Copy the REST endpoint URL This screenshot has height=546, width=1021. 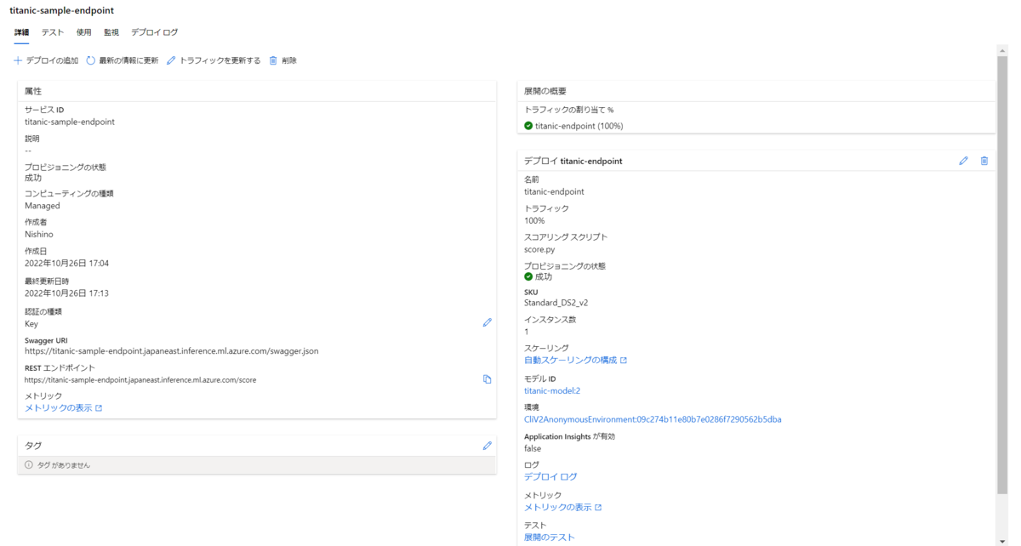pyautogui.click(x=488, y=379)
